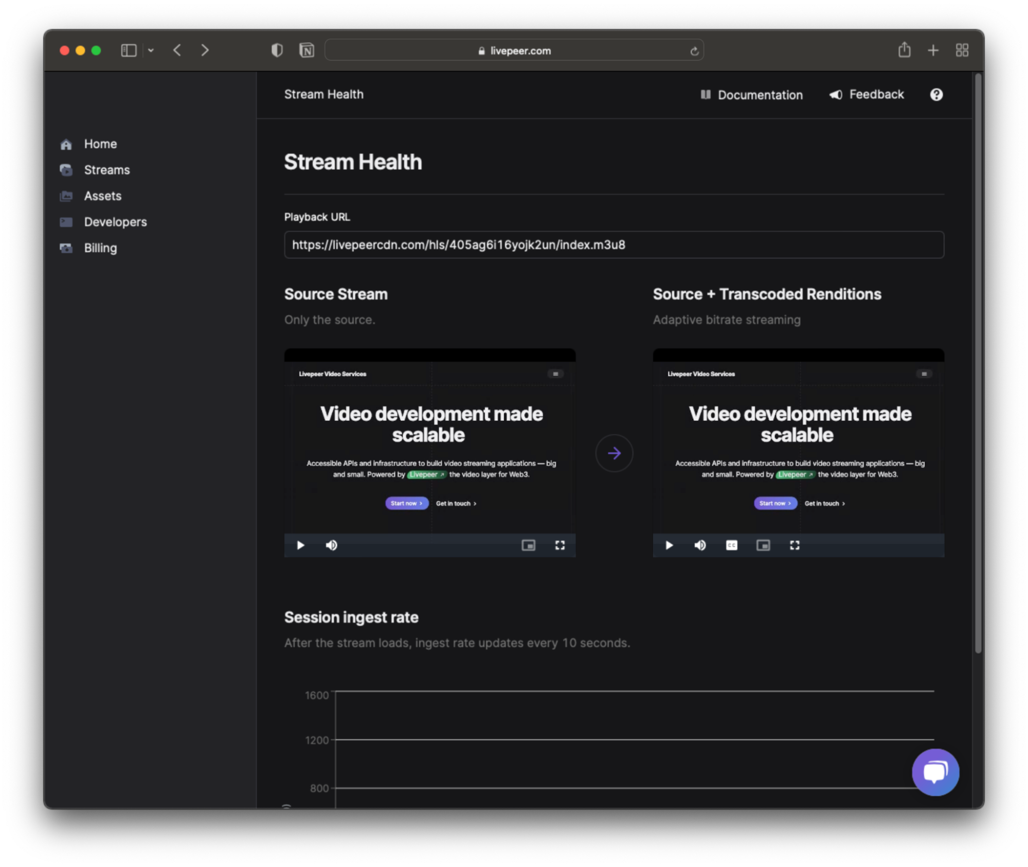The width and height of the screenshot is (1028, 867).
Task: Toggle closed captions on the transcoded player
Action: [x=731, y=545]
